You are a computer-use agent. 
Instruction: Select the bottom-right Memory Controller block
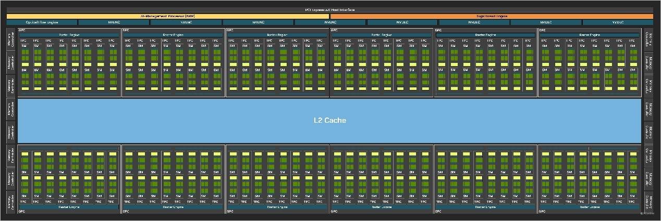click(648, 202)
